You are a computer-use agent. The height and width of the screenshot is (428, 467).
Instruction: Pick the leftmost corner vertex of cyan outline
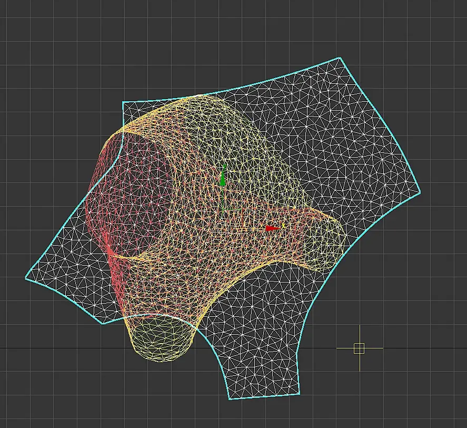pyautogui.click(x=26, y=278)
